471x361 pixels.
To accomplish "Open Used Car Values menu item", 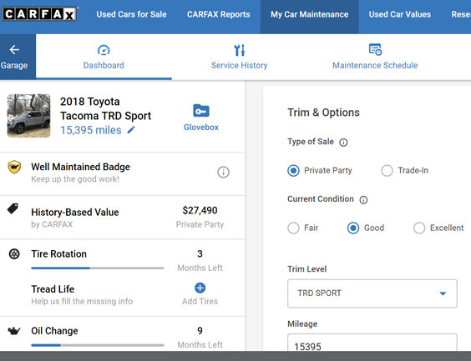I will point(400,14).
